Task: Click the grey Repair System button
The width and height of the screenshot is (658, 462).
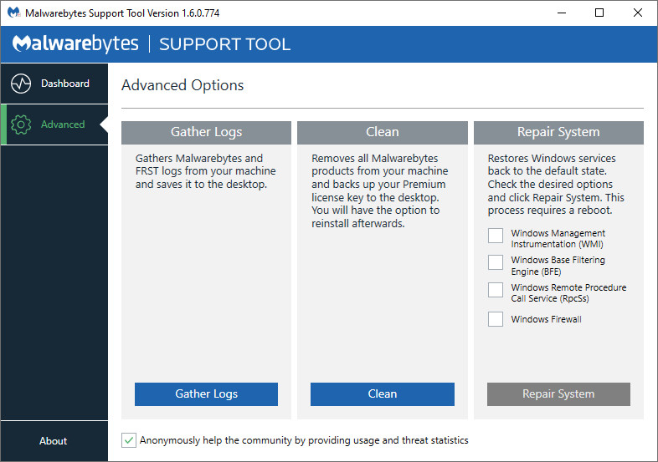Action: click(558, 394)
